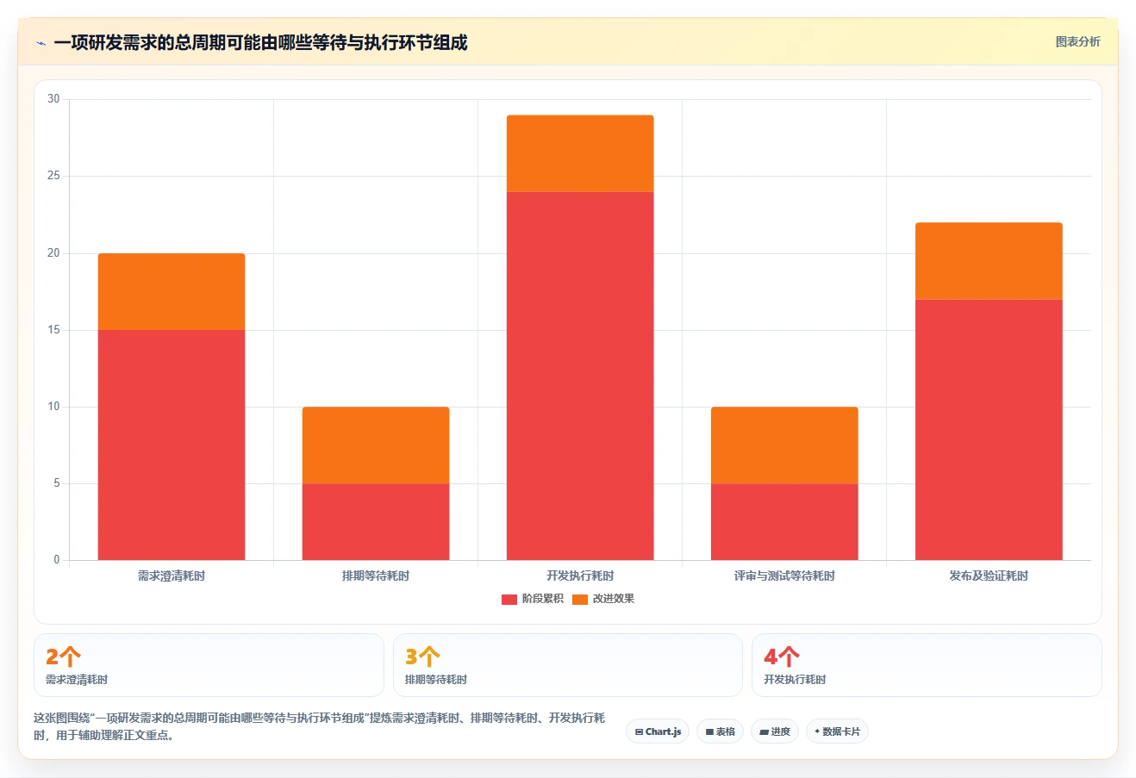The image size is (1136, 778).
Task: Click the 需求澄清耗时 x-axis label
Action: 172,576
